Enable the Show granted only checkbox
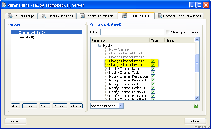This screenshot has height=129, width=211. (168, 32)
